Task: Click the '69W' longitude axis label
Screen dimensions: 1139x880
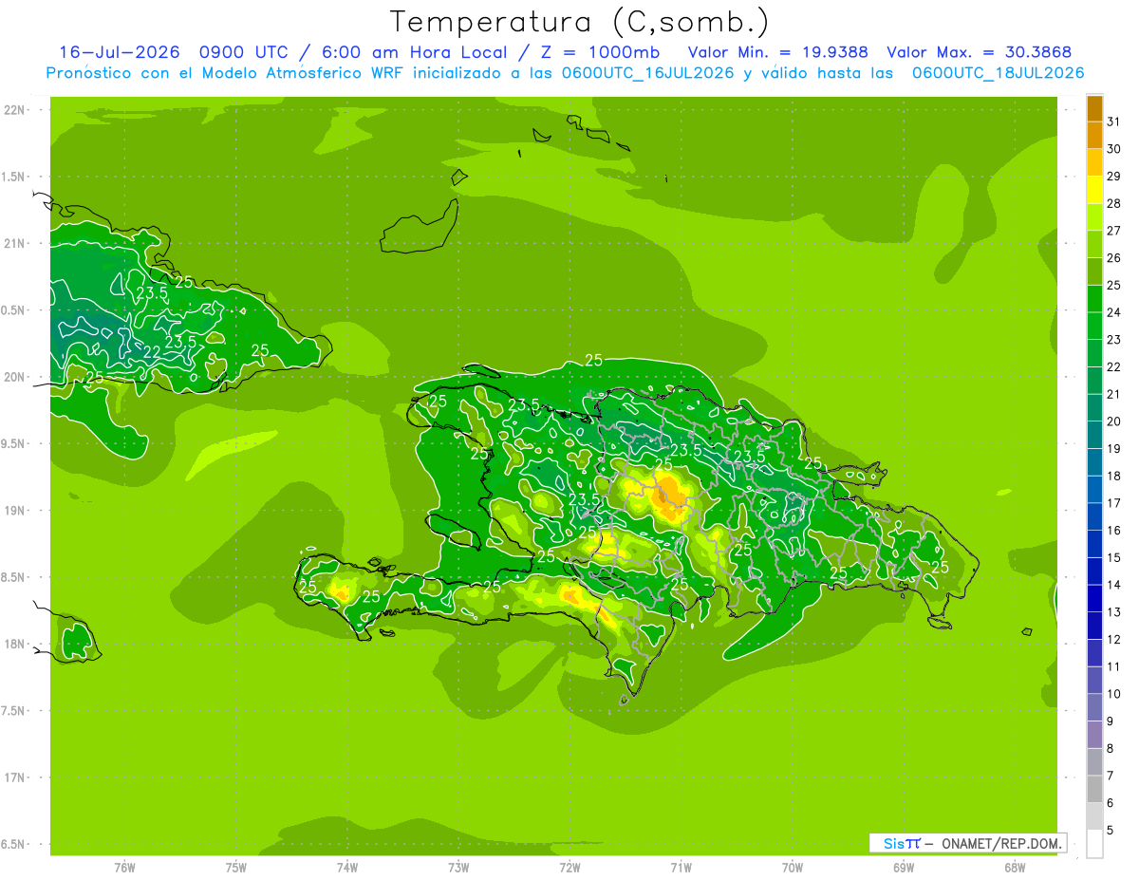Action: tap(904, 868)
